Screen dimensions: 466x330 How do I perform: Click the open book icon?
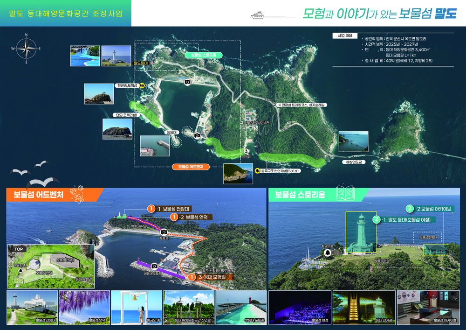point(345,193)
